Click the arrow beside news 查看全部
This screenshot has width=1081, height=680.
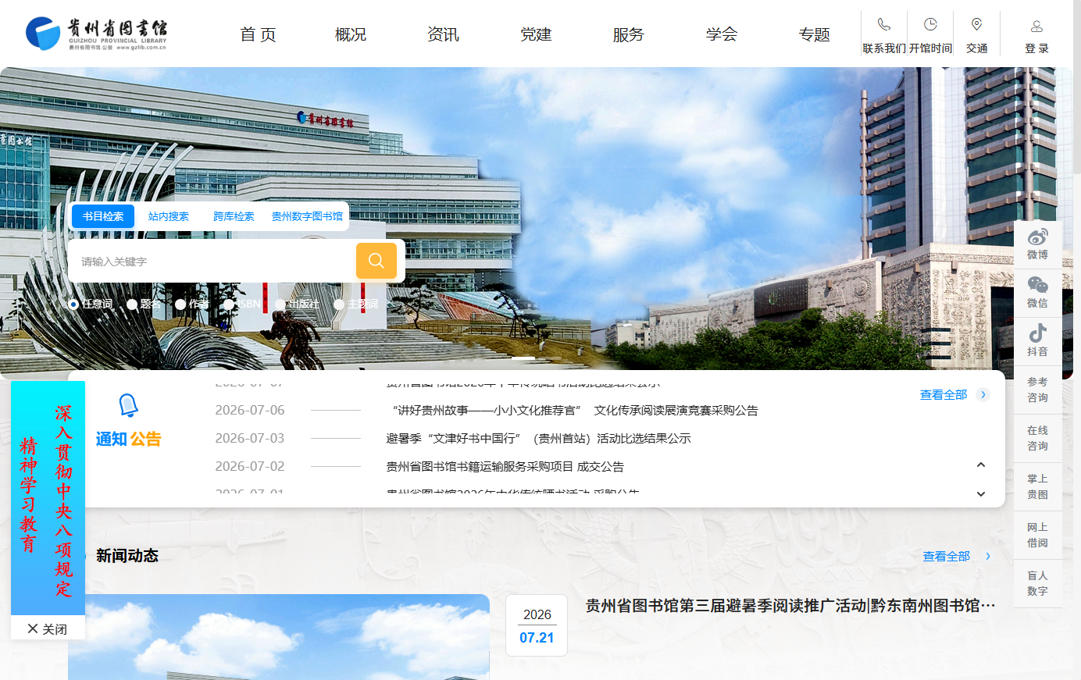(988, 556)
